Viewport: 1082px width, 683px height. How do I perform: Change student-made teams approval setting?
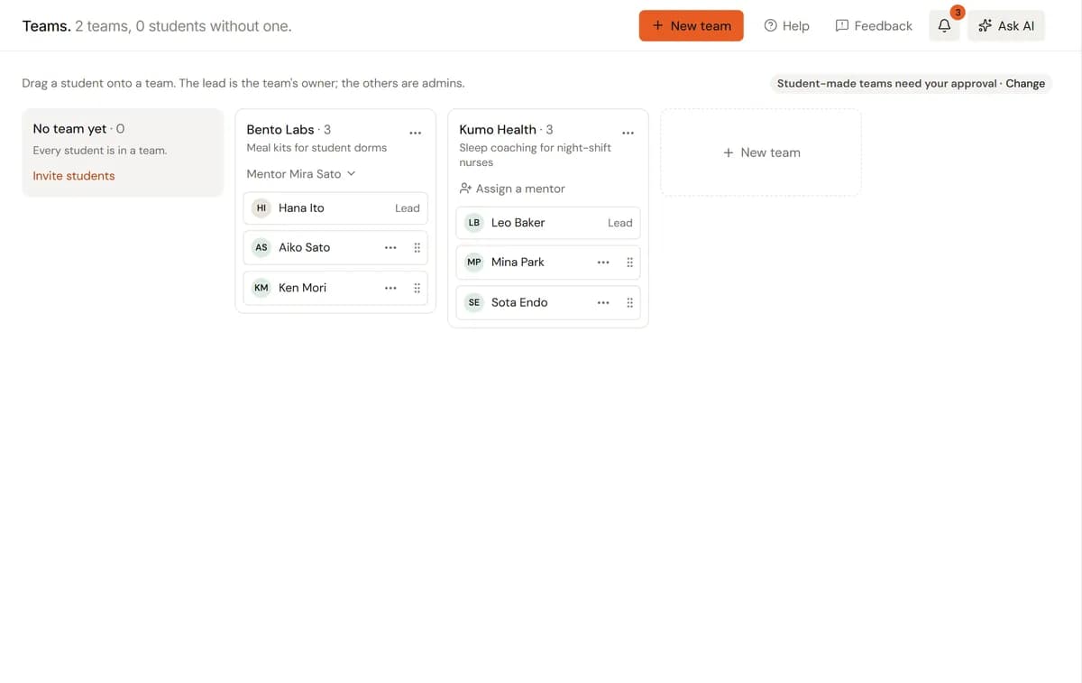point(1025,84)
